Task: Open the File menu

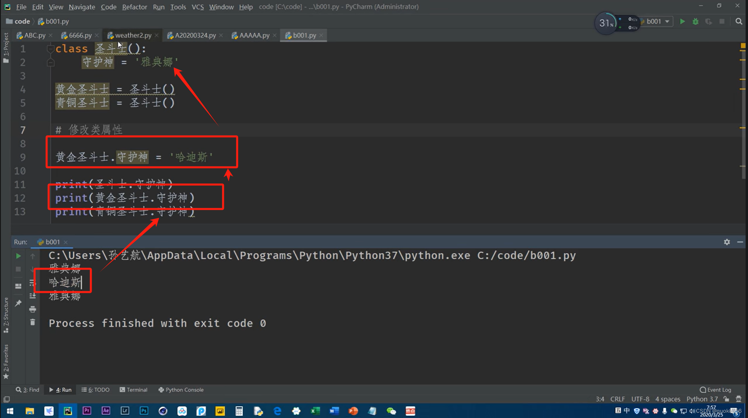Action: pos(21,7)
